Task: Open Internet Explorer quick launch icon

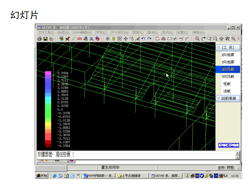Action: pos(54,176)
